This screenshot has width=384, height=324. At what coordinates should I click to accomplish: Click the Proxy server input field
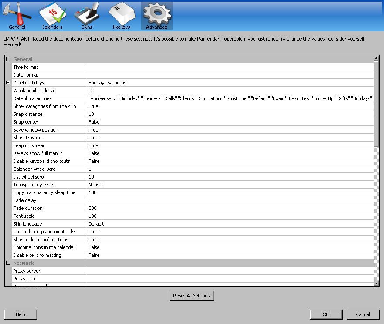(x=230, y=271)
